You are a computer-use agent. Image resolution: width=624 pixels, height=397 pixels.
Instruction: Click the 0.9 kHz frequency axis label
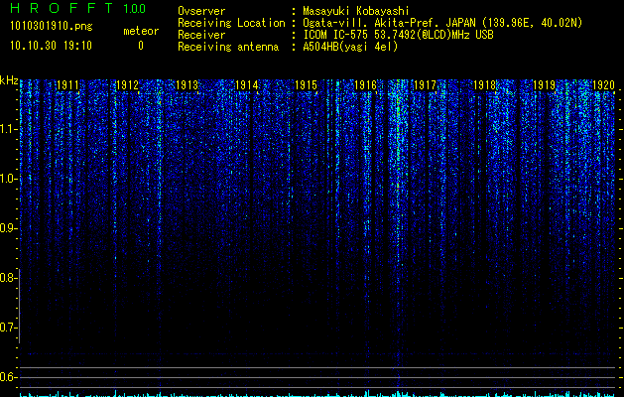click(7, 228)
